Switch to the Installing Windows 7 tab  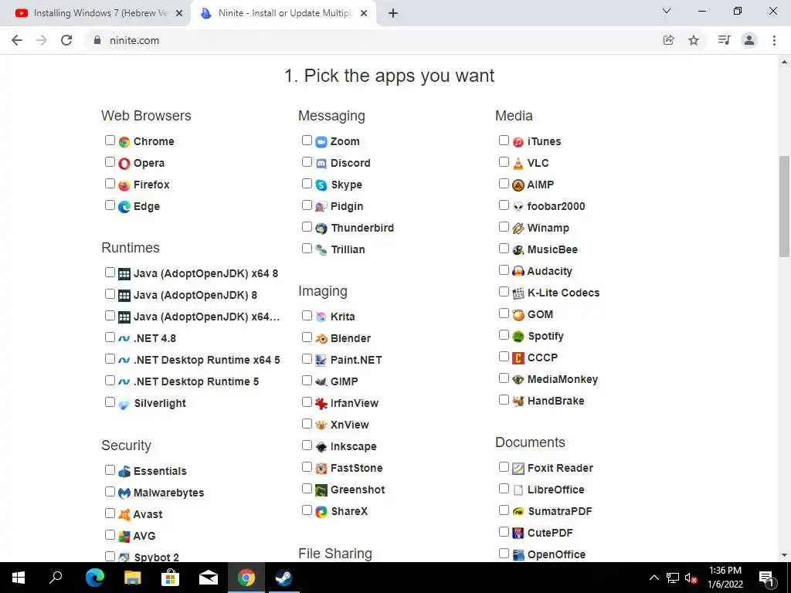(x=95, y=13)
